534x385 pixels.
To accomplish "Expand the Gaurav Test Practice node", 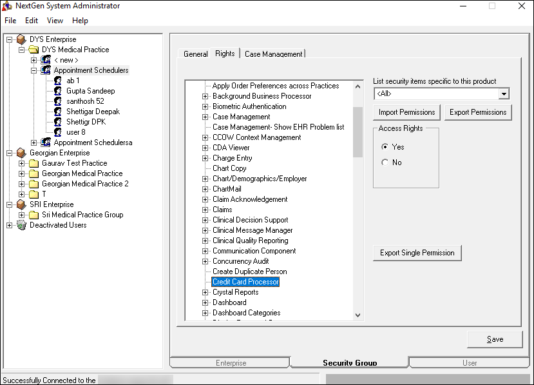I will click(x=21, y=163).
